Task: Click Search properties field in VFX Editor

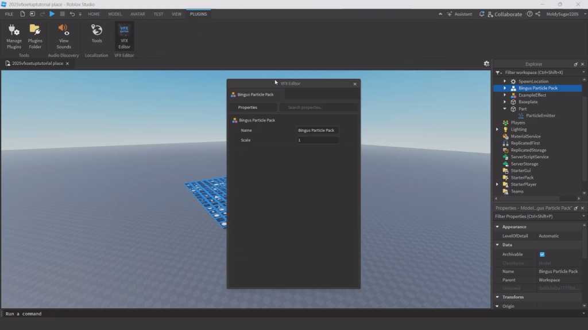Action: click(x=319, y=107)
